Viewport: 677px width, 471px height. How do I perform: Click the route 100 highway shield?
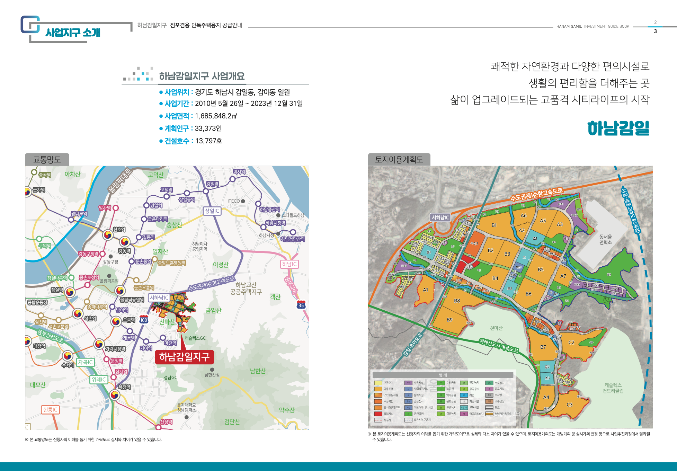(x=144, y=320)
